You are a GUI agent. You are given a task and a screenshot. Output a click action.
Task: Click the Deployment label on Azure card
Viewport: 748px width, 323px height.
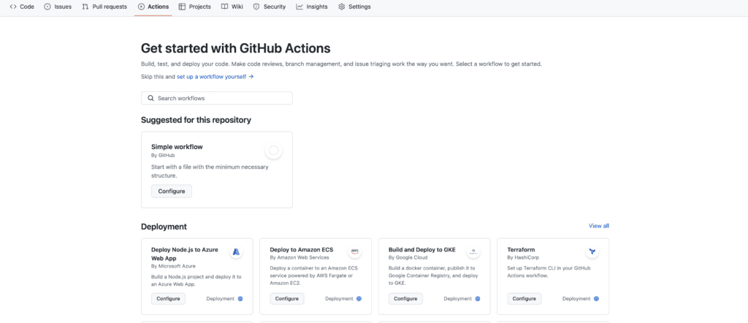(x=221, y=299)
